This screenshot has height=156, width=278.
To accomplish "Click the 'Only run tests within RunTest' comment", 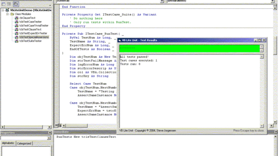I will [100, 22].
